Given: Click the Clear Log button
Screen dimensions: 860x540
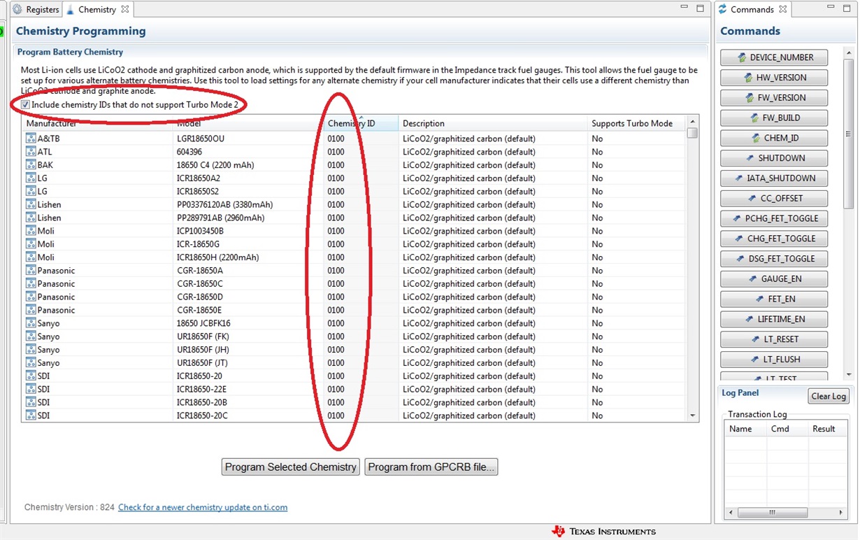Looking at the screenshot, I should point(829,396).
